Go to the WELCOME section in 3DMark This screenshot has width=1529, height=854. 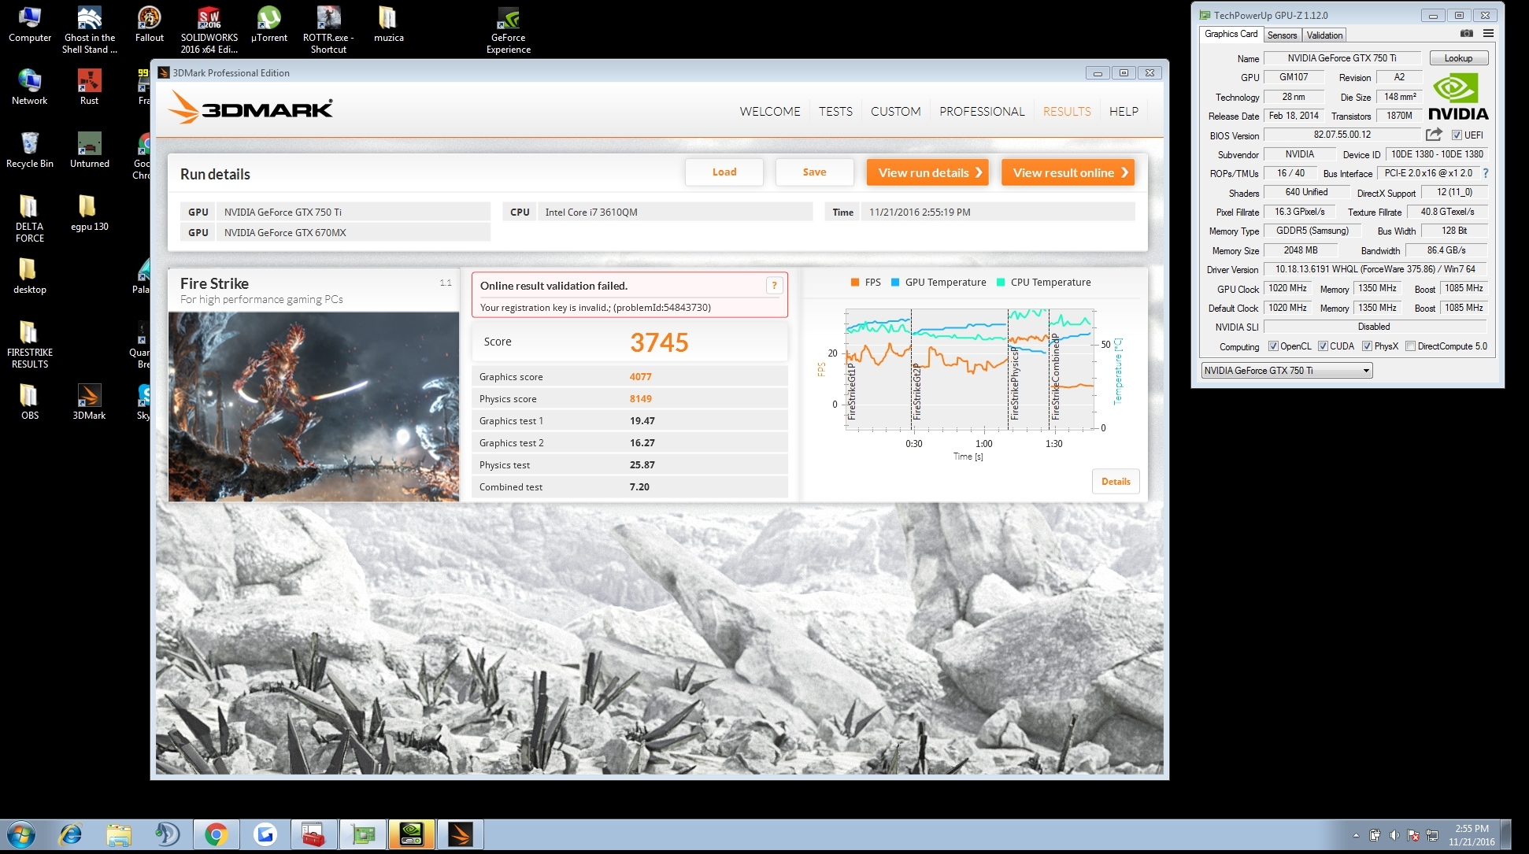[769, 112]
